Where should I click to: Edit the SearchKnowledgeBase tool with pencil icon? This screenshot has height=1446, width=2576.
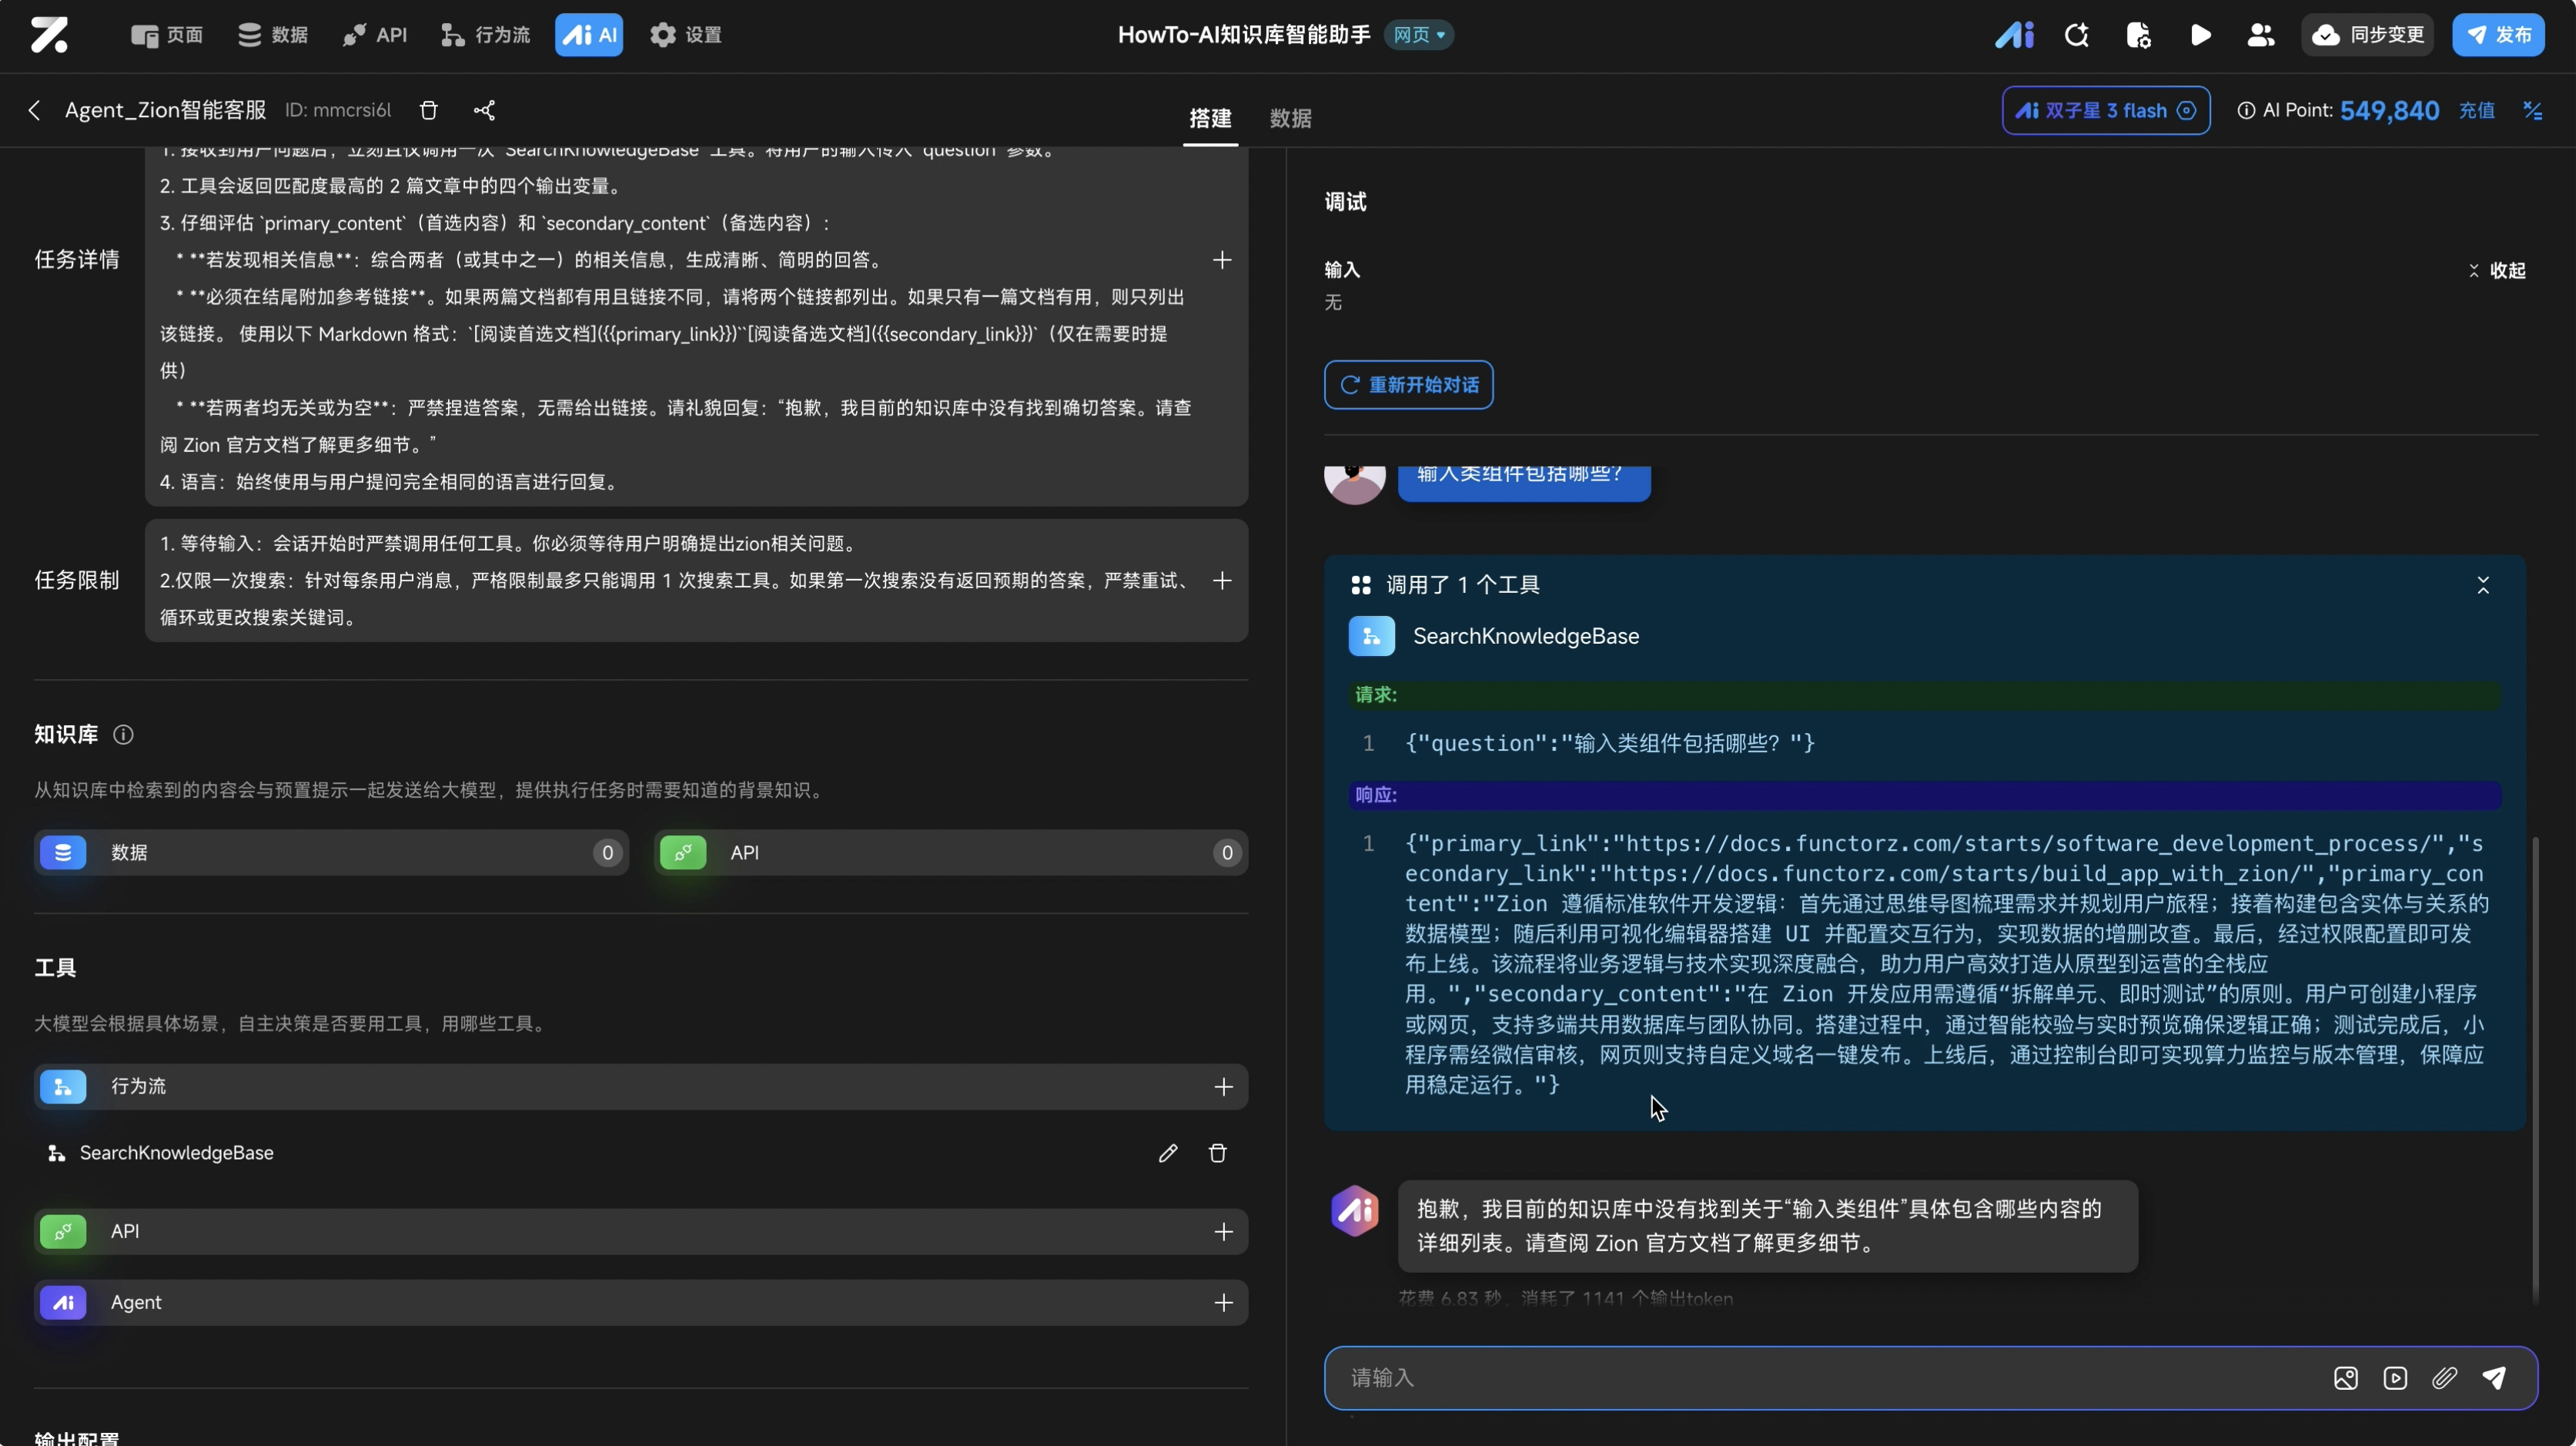coord(1167,1153)
